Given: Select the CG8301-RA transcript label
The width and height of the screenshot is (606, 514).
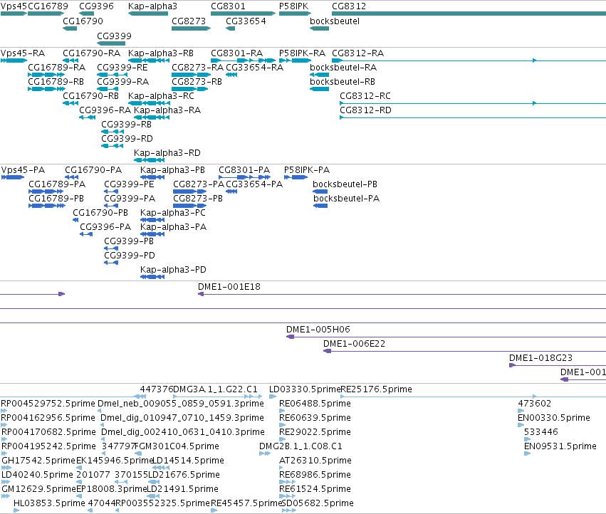Looking at the screenshot, I should [237, 53].
